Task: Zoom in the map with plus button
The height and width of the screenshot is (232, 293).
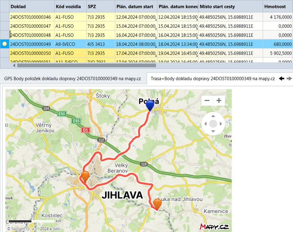Action: 219,101
